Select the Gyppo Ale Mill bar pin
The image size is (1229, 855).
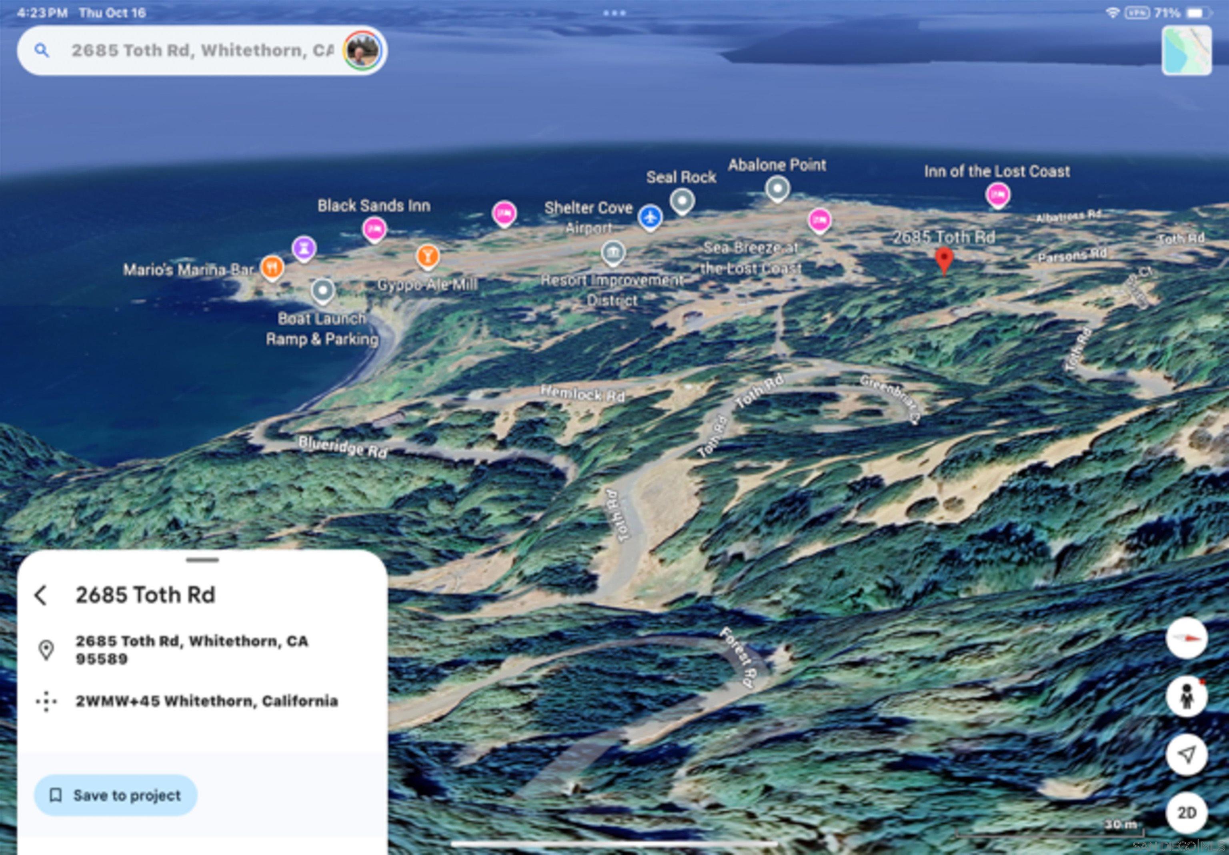pyautogui.click(x=427, y=255)
